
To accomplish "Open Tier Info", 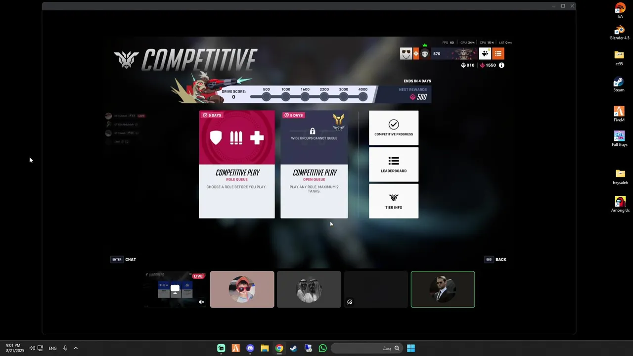I will tap(394, 201).
